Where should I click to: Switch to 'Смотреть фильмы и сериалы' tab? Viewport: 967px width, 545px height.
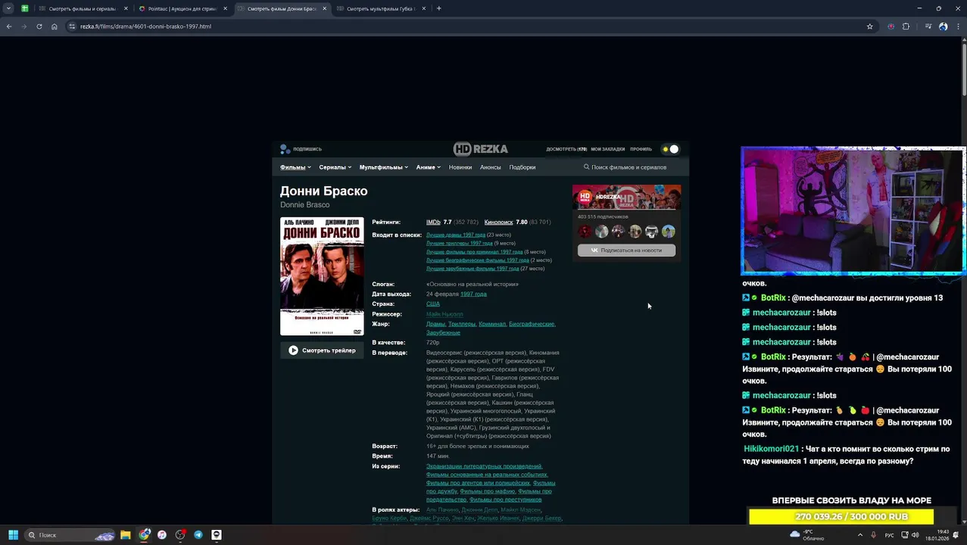[x=82, y=8]
